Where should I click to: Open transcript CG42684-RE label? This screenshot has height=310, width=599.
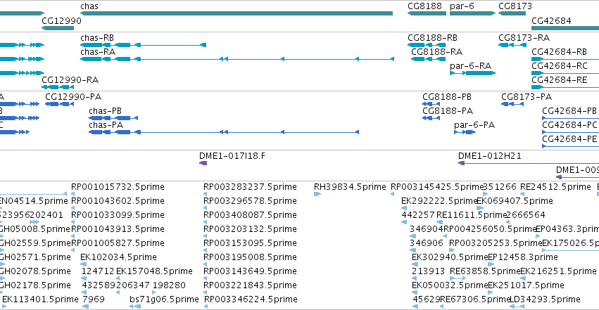560,80
